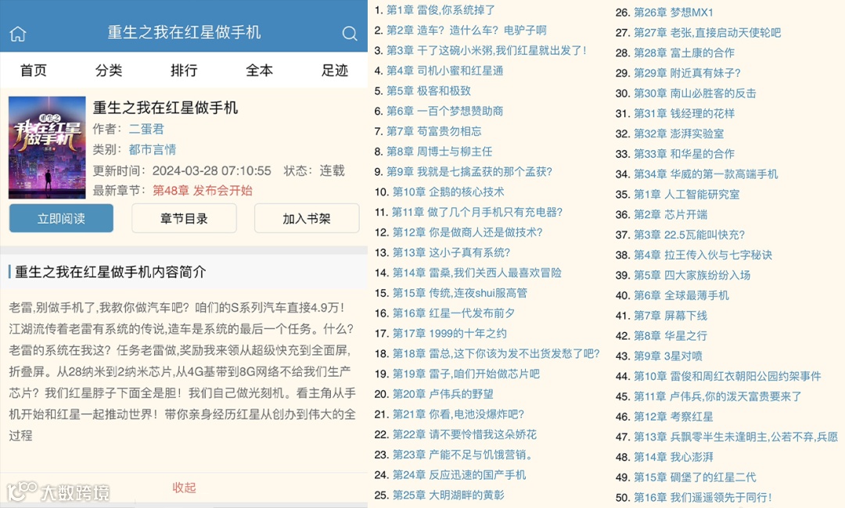Open 第25章 大明湖畔的黄彰
The width and height of the screenshot is (845, 508).
point(448,495)
